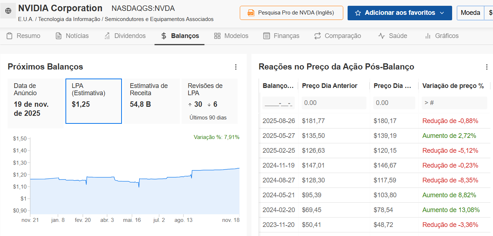Click the star icon in Adicionar aos favoritos
Image resolution: width=493 pixels, height=236 pixels.
tap(358, 13)
